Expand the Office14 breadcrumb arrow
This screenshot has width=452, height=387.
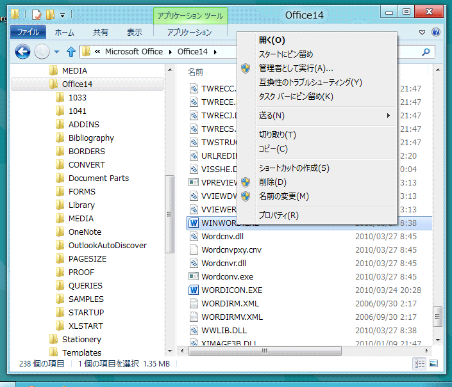pyautogui.click(x=215, y=52)
